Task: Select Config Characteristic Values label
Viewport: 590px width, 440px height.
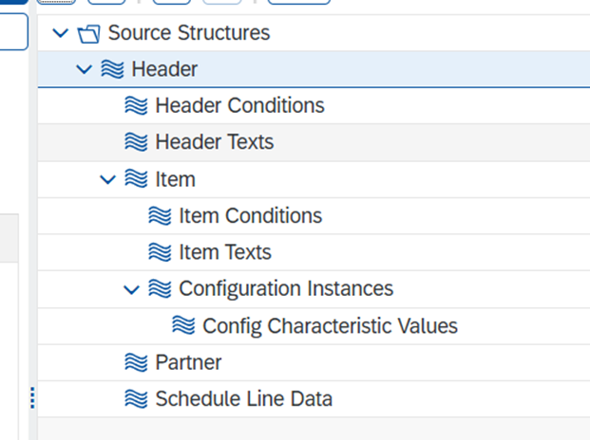Action: click(330, 326)
